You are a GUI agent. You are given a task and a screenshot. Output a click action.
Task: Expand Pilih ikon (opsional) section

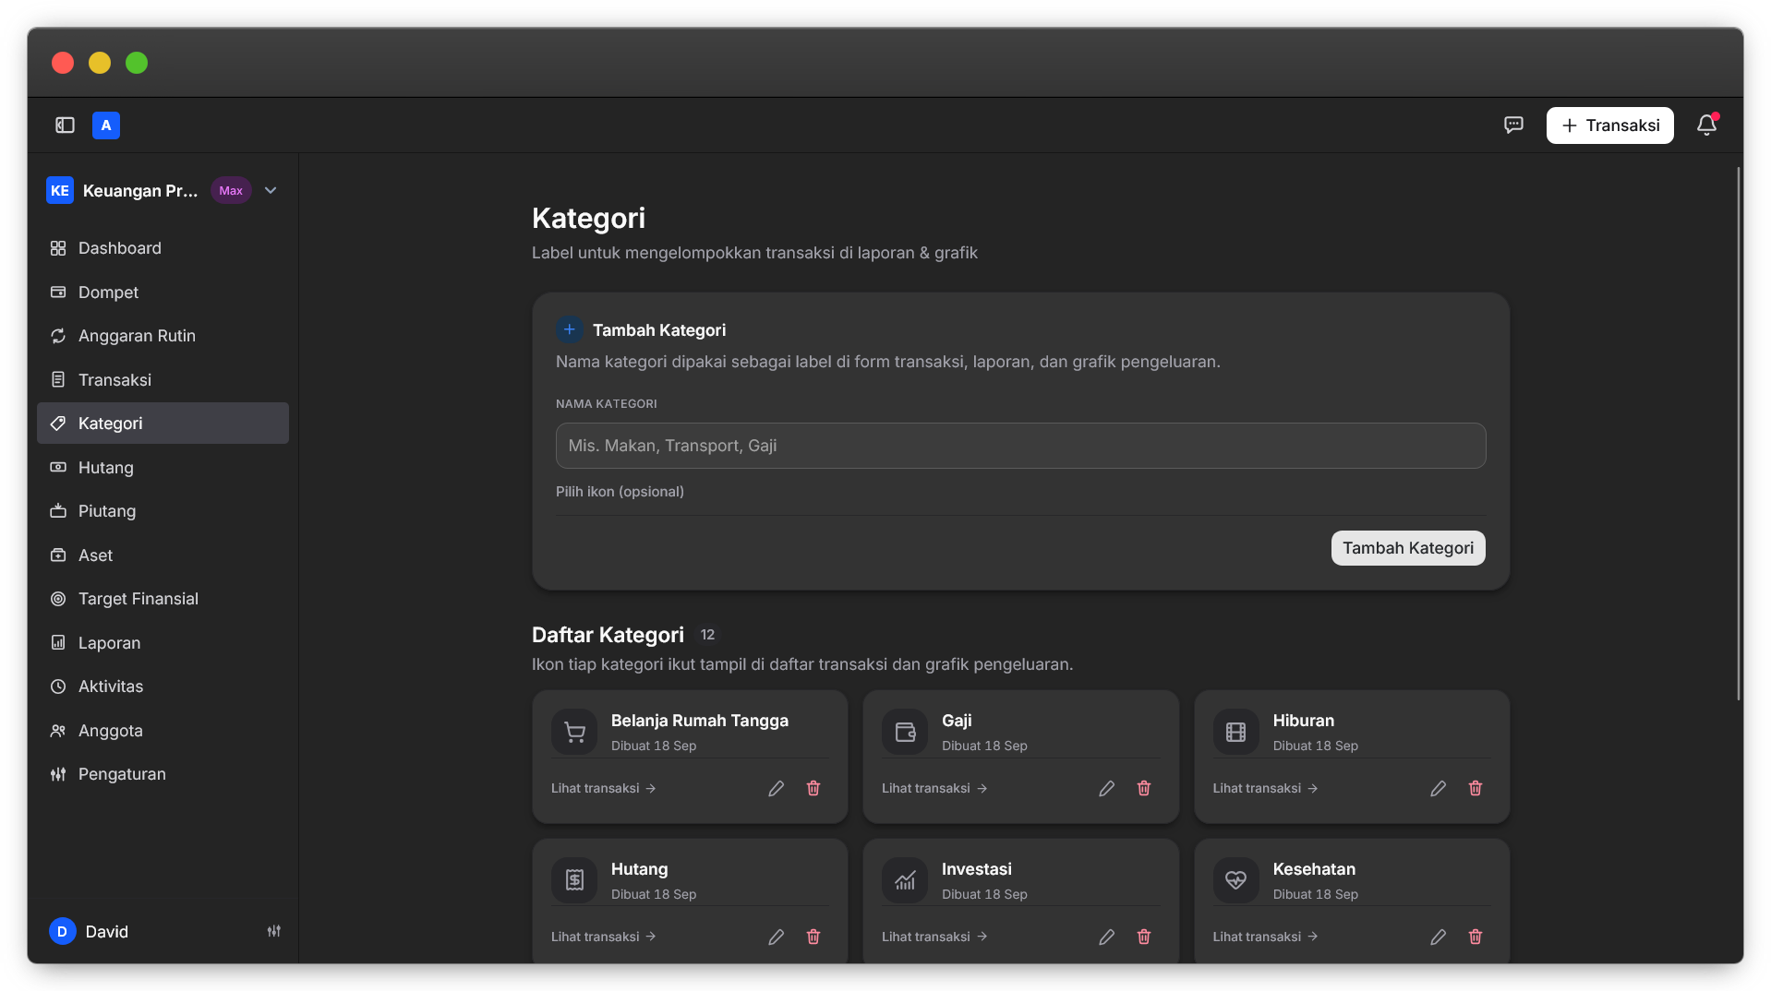[620, 492]
